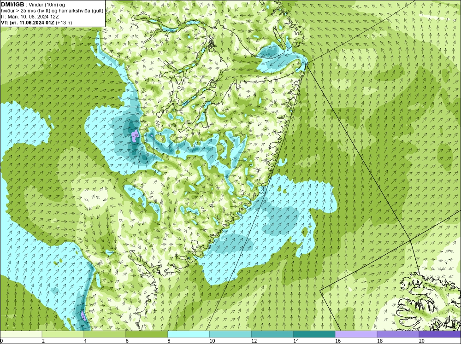Click the scale label '12'
This screenshot has height=344, width=461.
click(254, 341)
